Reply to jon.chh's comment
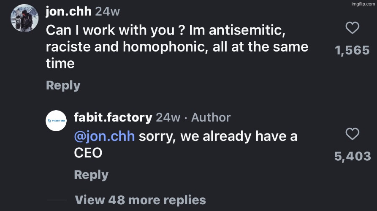377x211 pixels. [x=63, y=85]
